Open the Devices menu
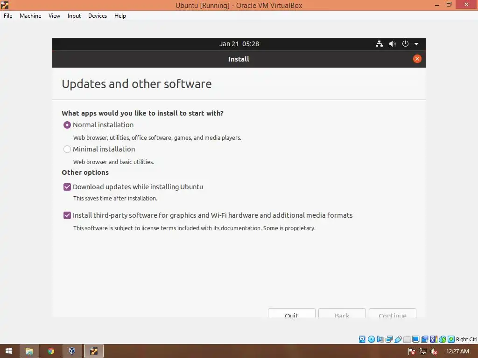 pyautogui.click(x=98, y=16)
